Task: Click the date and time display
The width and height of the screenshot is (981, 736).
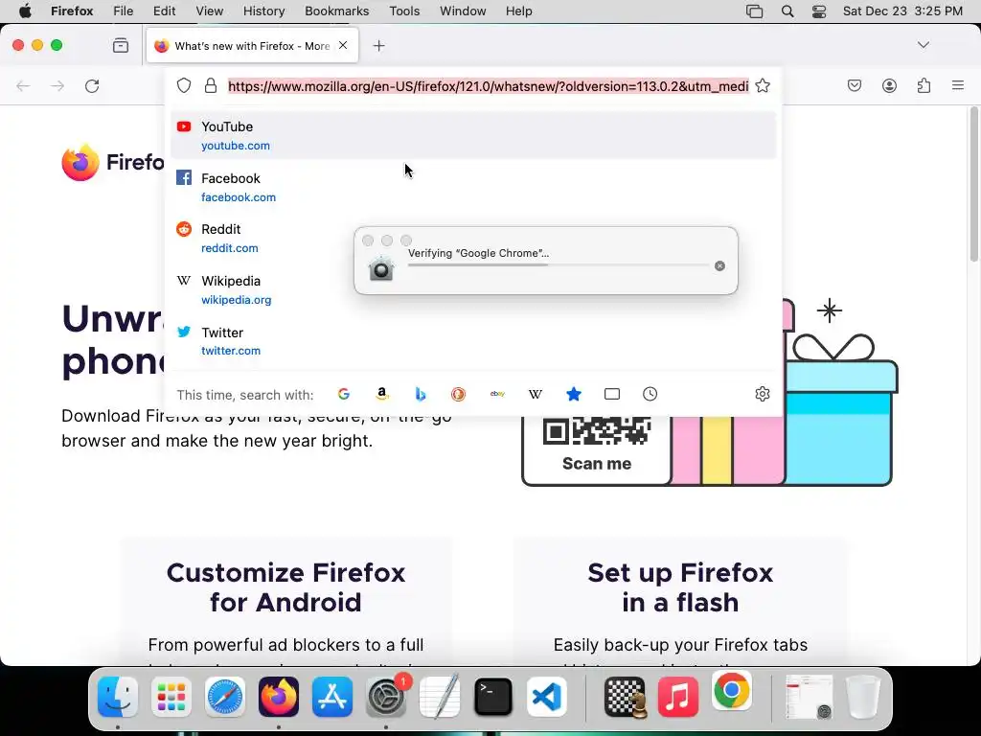Action: coord(902,11)
